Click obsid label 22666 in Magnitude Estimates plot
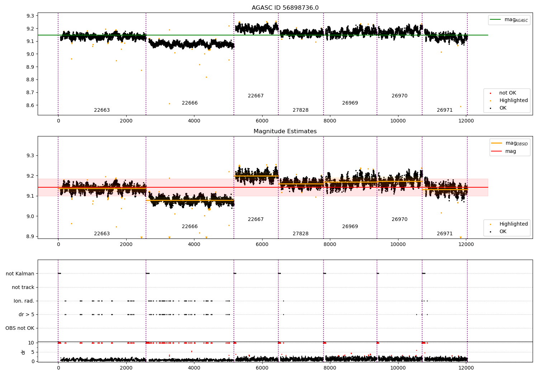 coord(190,227)
